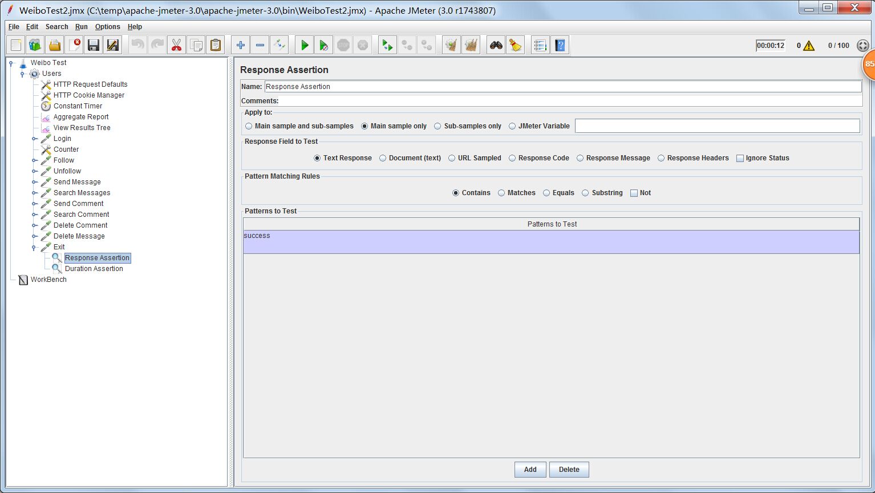Paste with the clipboard icon

tap(215, 45)
